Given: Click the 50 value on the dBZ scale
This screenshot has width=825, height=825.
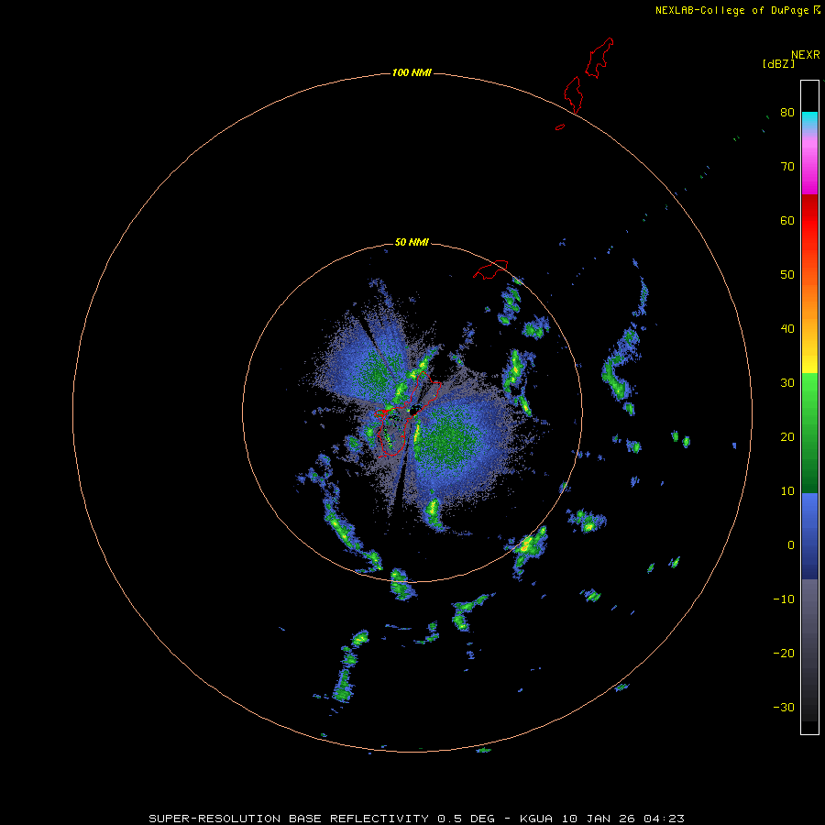Looking at the screenshot, I should tap(787, 275).
